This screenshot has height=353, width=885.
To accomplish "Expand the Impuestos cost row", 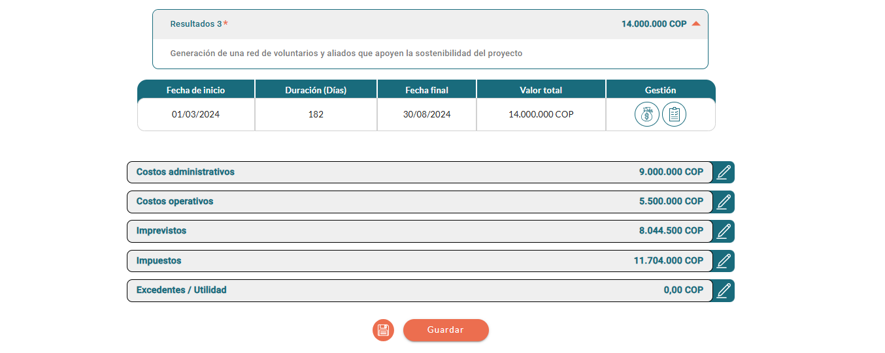I will point(418,261).
